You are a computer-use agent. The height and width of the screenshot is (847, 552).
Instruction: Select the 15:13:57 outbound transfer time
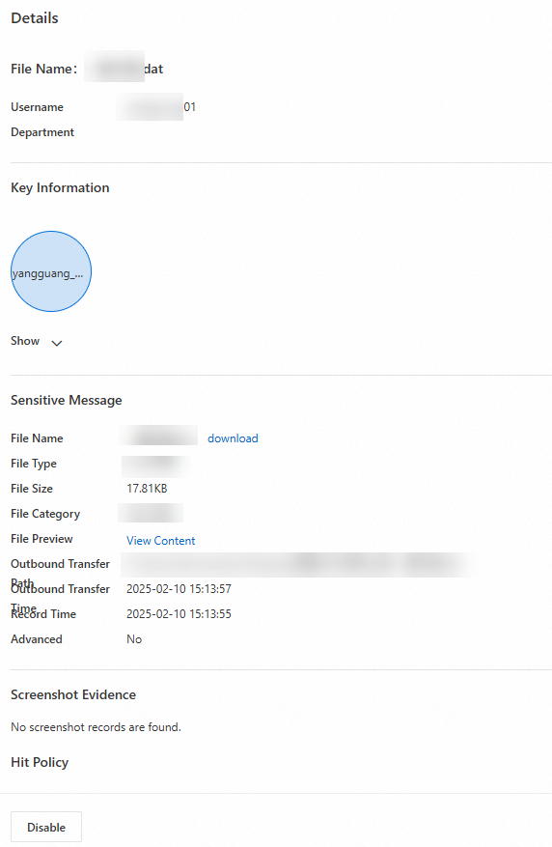179,589
